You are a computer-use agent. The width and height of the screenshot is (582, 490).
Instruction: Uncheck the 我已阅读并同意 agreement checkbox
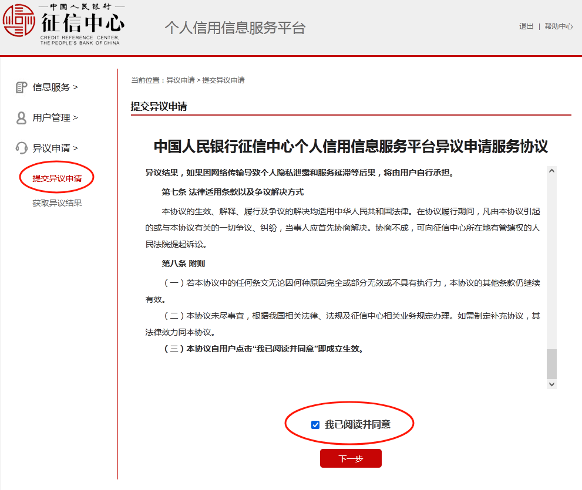tap(315, 423)
